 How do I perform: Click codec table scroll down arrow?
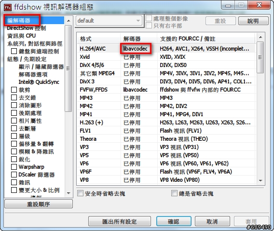coord(260,180)
